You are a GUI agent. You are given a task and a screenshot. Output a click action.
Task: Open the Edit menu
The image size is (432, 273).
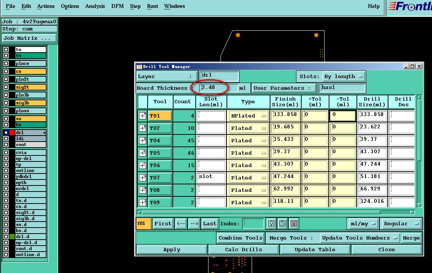(26, 6)
